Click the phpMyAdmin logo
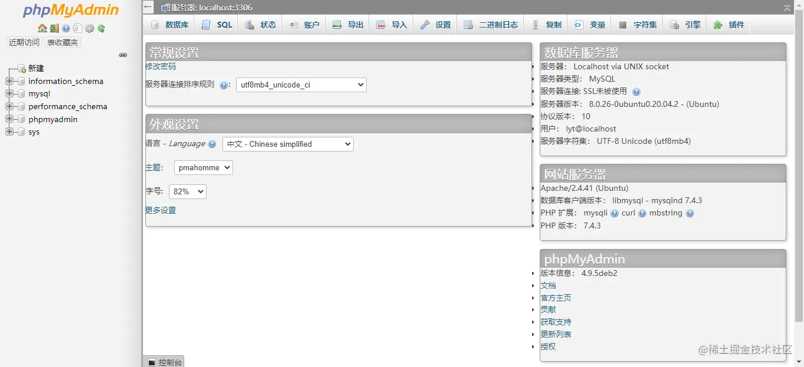The width and height of the screenshot is (804, 367). click(71, 11)
